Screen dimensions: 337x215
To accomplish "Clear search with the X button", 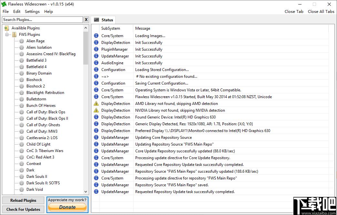I will click(86, 20).
